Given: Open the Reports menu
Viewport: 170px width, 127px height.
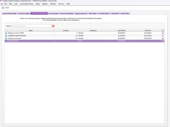Looking at the screenshot, I should point(45,4).
